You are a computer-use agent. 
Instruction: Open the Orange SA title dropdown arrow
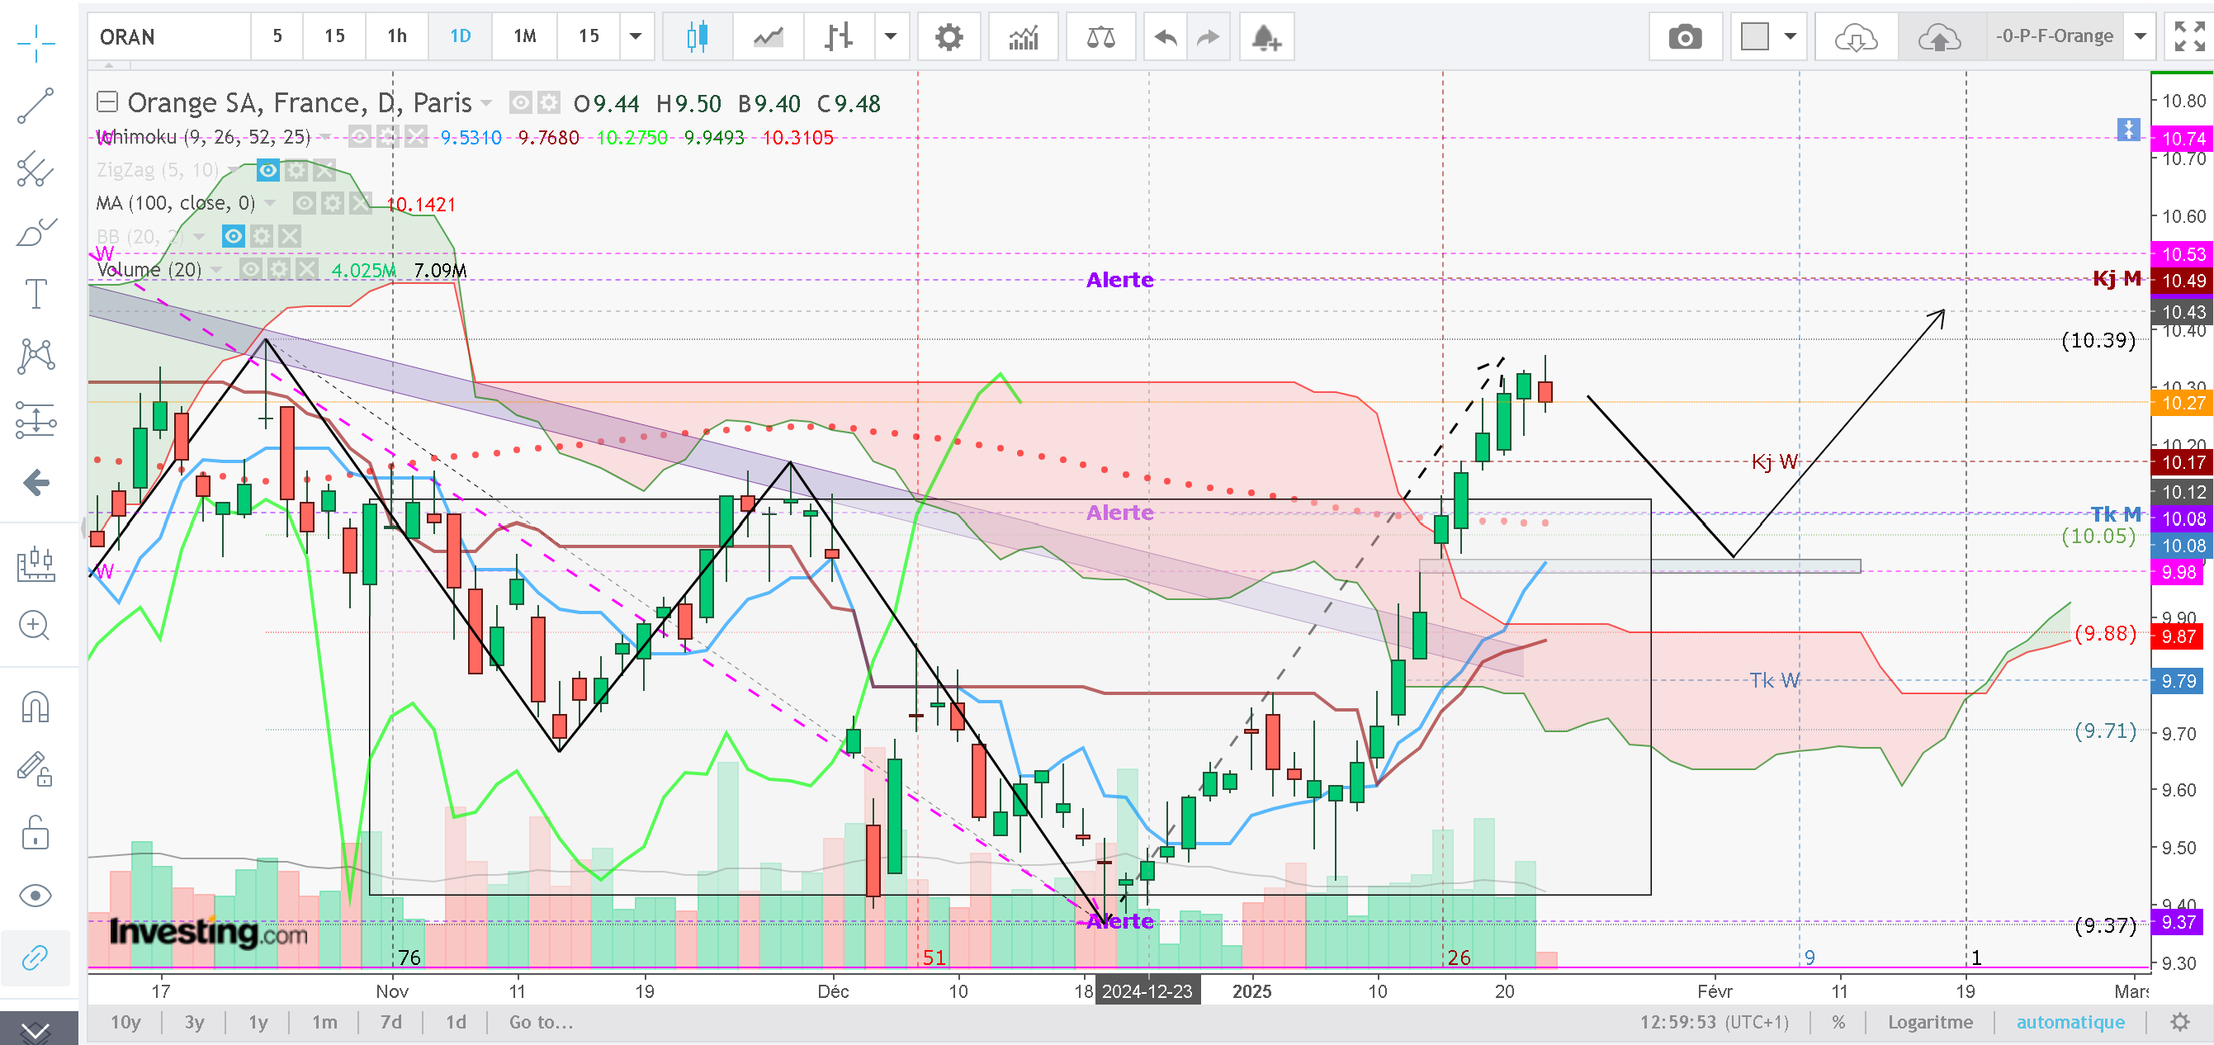(486, 104)
